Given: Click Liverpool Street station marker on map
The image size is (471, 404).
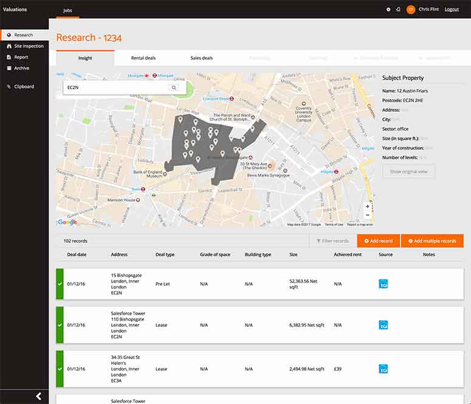Looking at the screenshot, I should coord(232,98).
